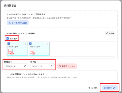The height and width of the screenshot is (93, 122).
Task: Toggle the checkbox on 請求書①.pdf
Action: 9,44
